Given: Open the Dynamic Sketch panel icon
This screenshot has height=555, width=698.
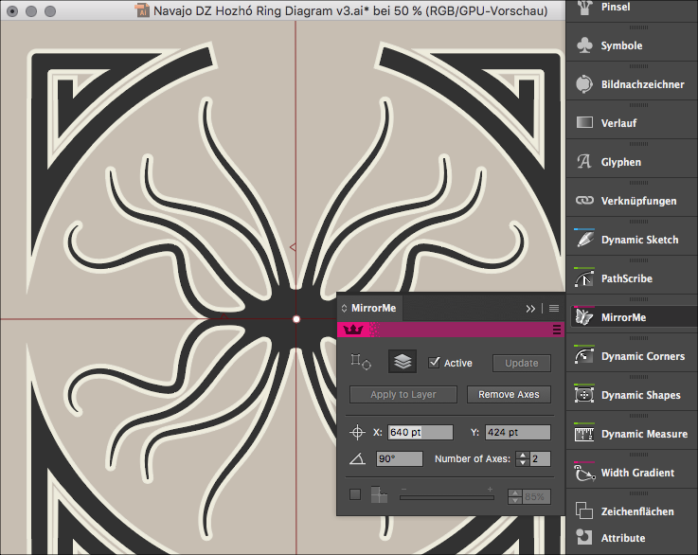Looking at the screenshot, I should [584, 239].
